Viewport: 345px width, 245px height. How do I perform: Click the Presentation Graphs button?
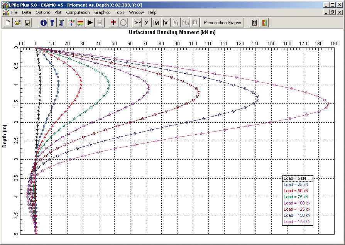pos(222,23)
